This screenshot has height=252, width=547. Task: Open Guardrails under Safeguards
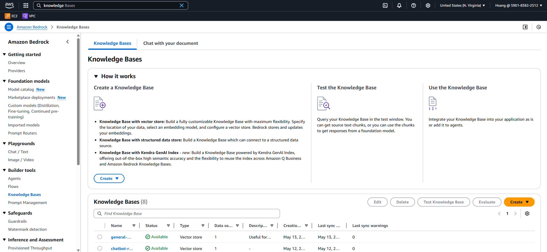click(17, 221)
